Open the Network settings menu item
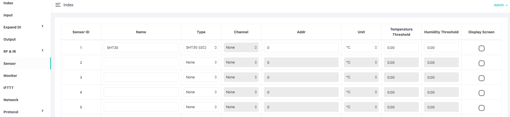Screen dimensions: 510x117 (11, 100)
